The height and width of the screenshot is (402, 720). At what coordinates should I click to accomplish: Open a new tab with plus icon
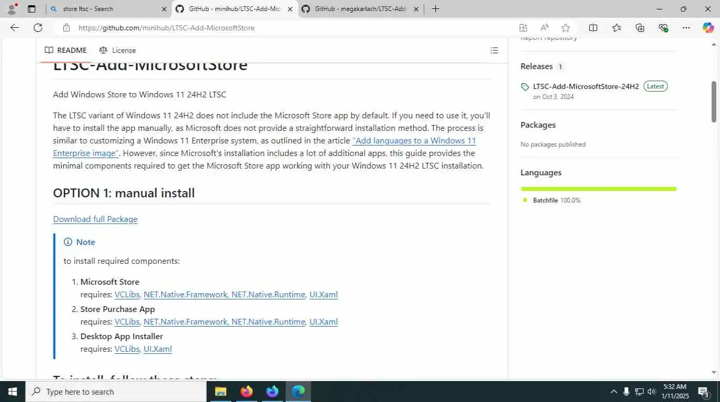(x=435, y=9)
